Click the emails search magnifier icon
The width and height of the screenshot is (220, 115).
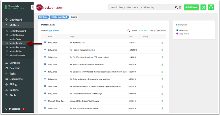[128, 31]
